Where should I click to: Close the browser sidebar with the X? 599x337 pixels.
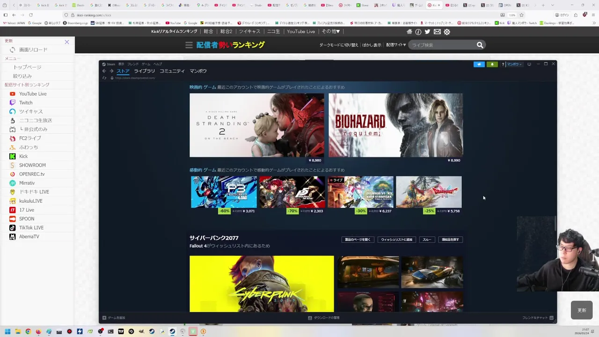point(67,42)
